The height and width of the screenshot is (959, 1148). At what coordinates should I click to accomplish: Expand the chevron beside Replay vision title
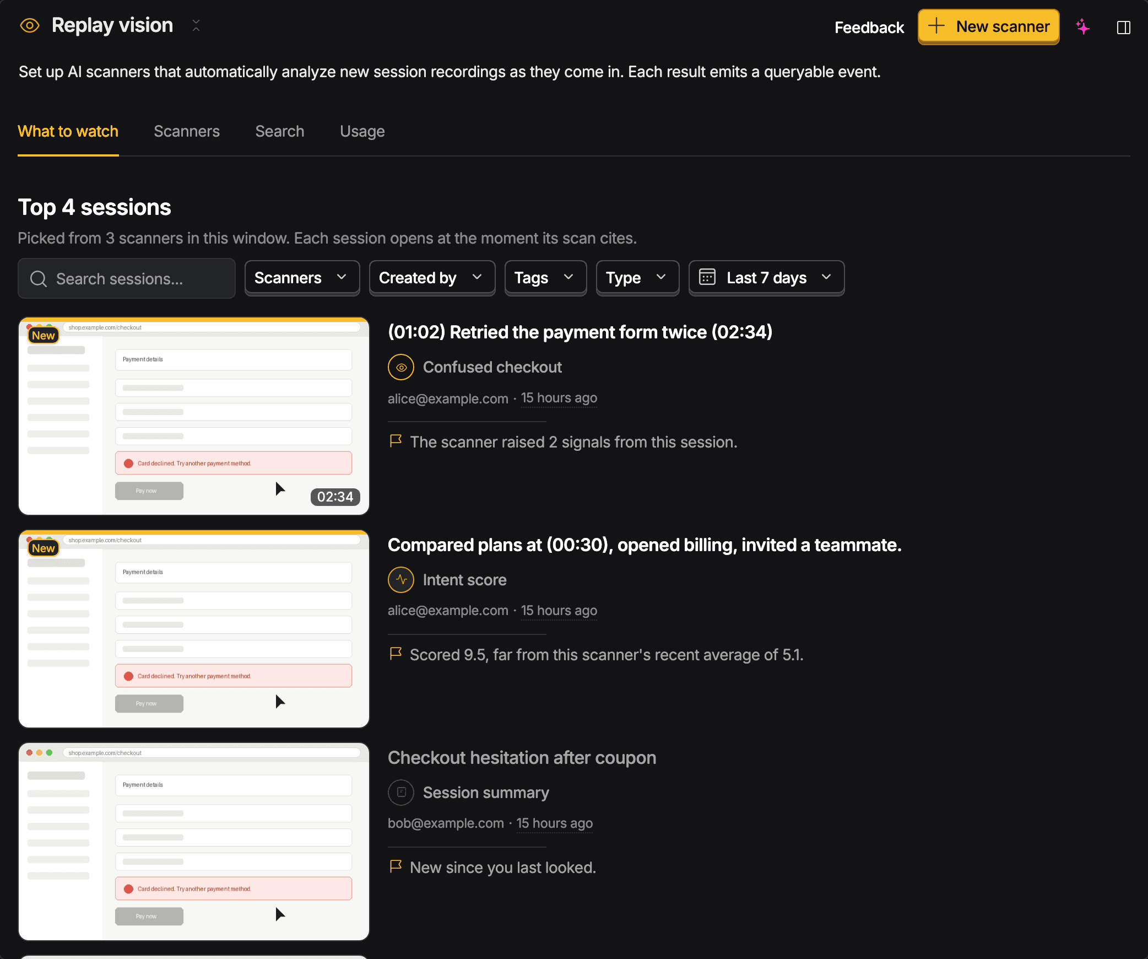click(x=196, y=25)
